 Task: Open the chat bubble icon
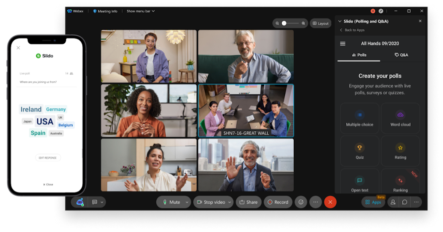pos(404,202)
